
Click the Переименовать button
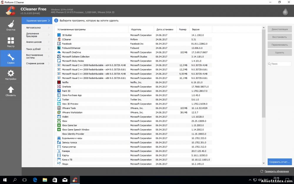(x=280, y=45)
